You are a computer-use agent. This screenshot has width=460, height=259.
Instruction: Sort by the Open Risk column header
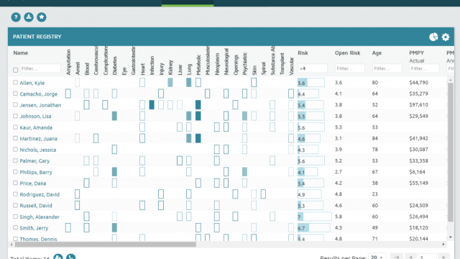click(x=347, y=53)
